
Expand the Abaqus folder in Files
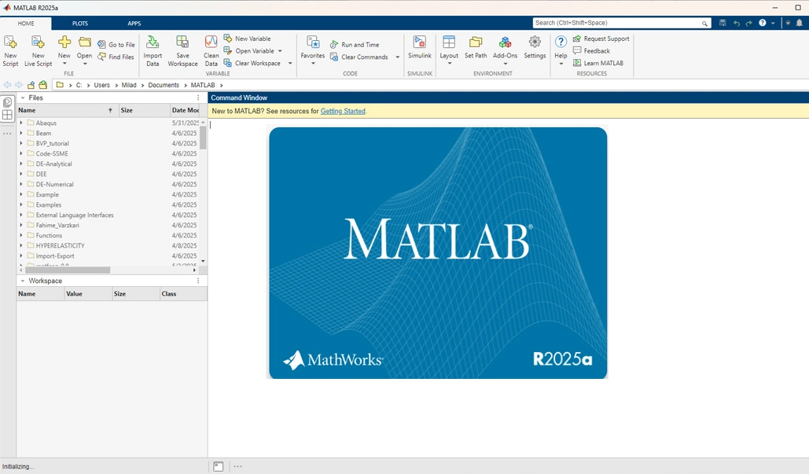coord(22,123)
